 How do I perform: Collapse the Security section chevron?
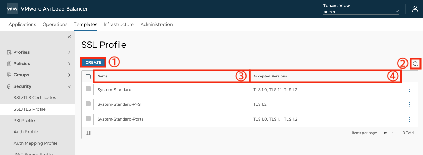coord(69,86)
